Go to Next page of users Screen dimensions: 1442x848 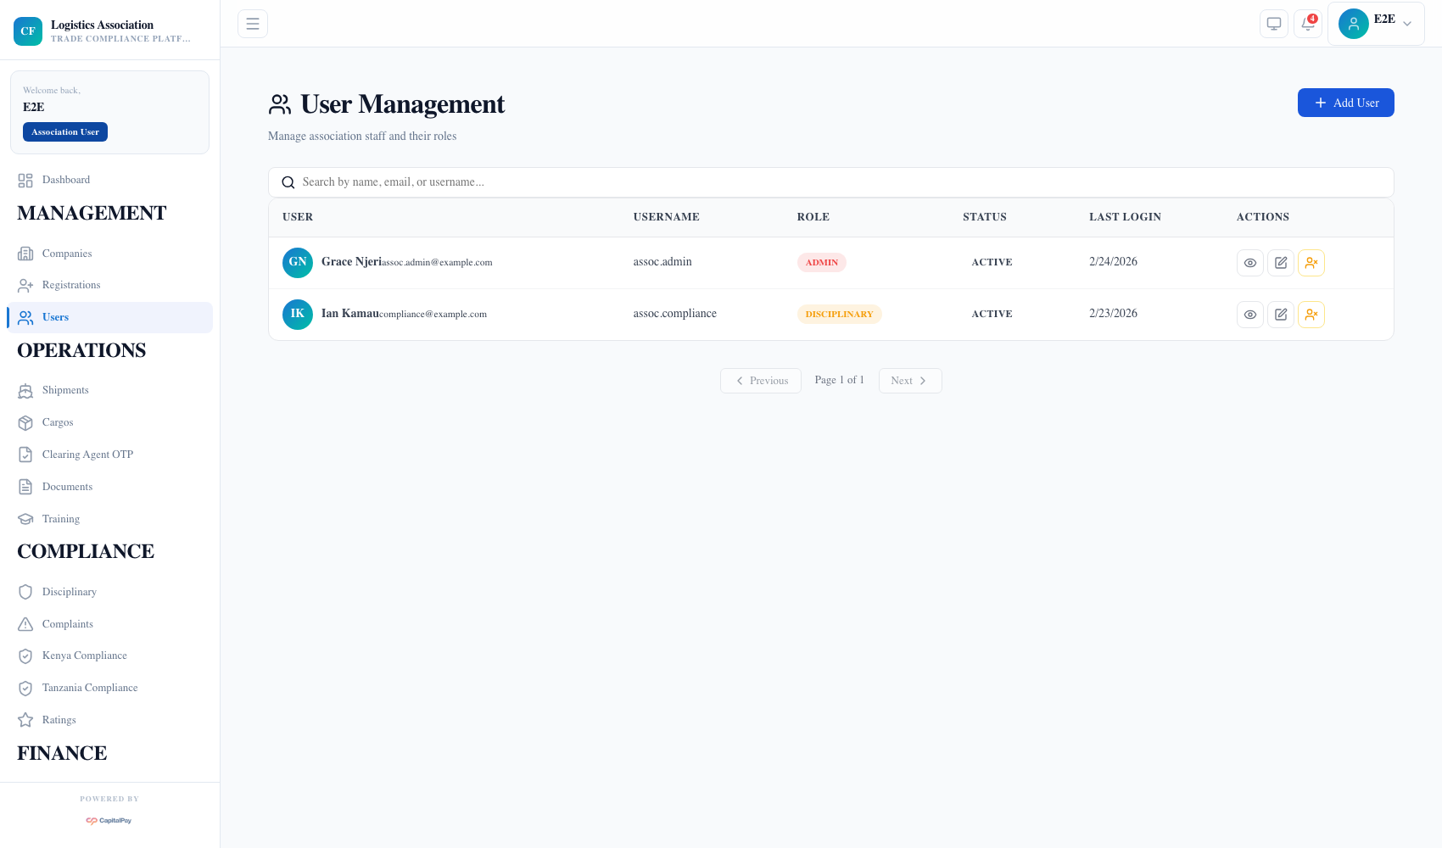point(909,381)
